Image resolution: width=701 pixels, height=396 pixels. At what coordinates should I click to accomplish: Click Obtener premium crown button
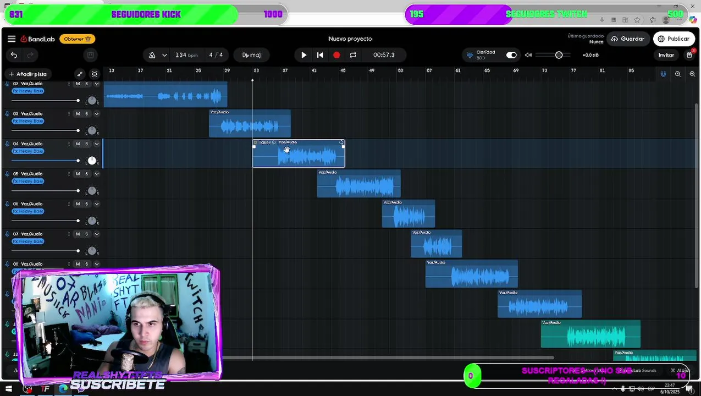pos(77,39)
